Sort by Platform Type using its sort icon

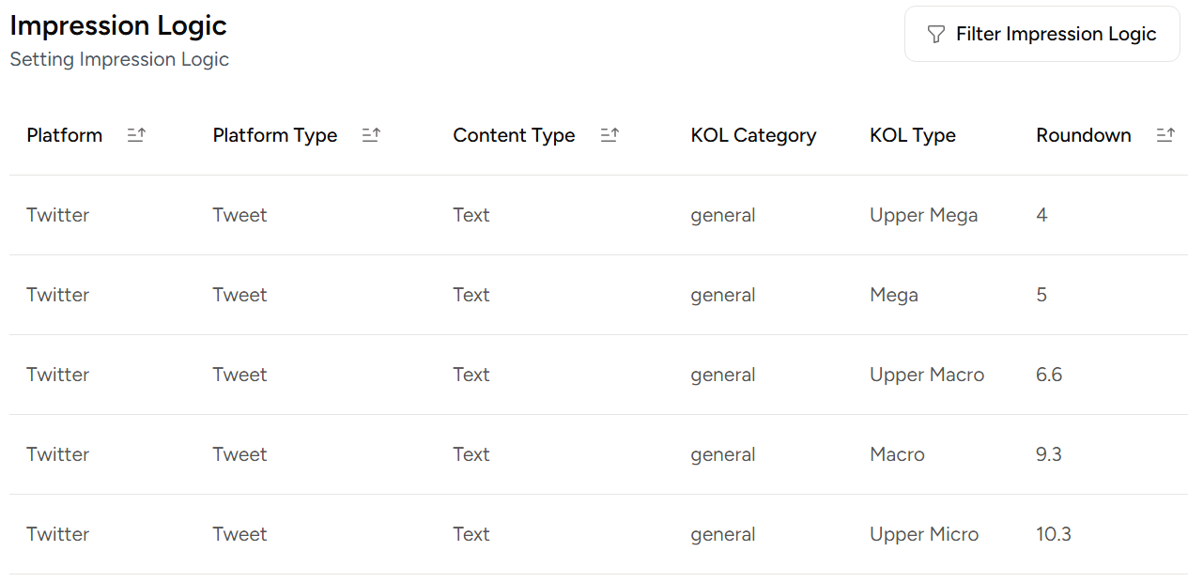click(x=371, y=135)
